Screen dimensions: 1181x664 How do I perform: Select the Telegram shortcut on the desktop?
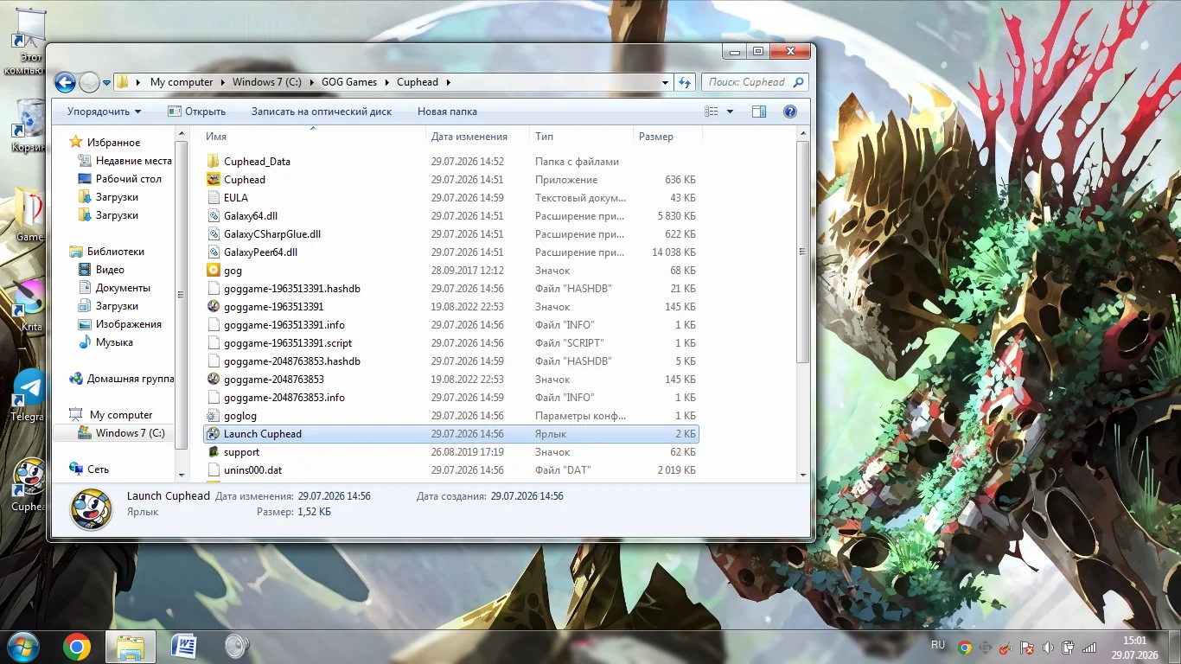pos(29,394)
